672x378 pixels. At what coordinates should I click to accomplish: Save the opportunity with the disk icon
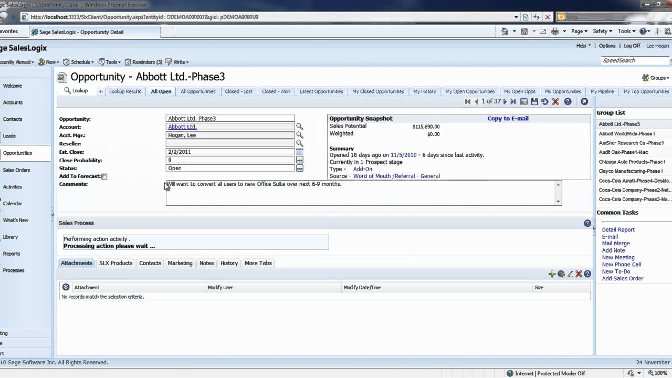tap(534, 102)
